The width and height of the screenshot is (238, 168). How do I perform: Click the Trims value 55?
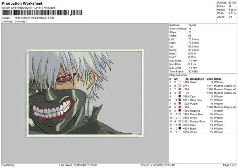coord(190,36)
